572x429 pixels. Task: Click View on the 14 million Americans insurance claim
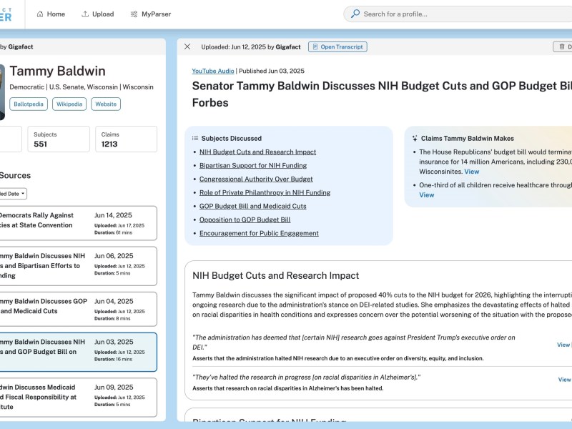pyautogui.click(x=471, y=170)
